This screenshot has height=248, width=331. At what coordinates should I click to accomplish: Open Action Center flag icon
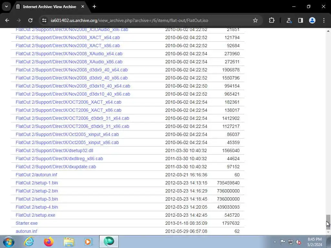coord(283,242)
